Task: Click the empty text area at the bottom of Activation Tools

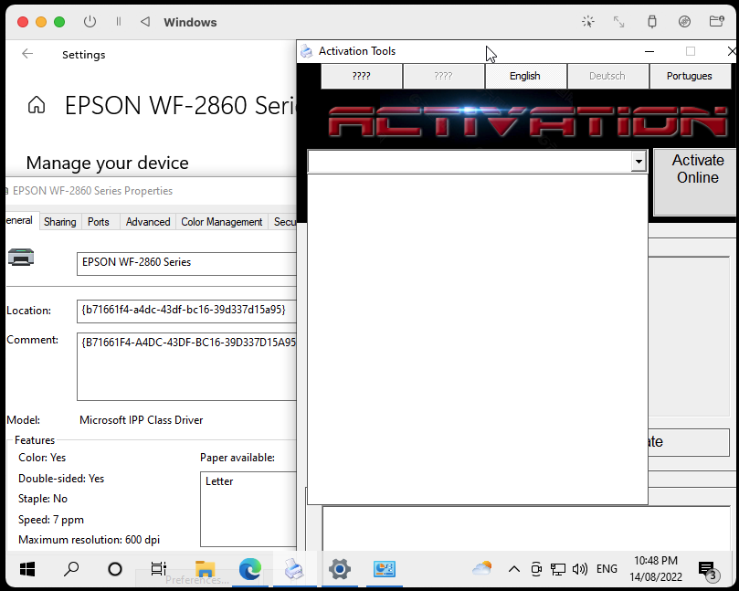Action: tap(526, 529)
